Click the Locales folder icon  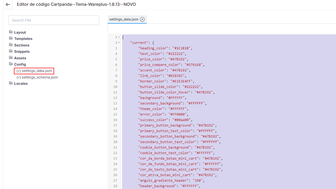point(11,83)
